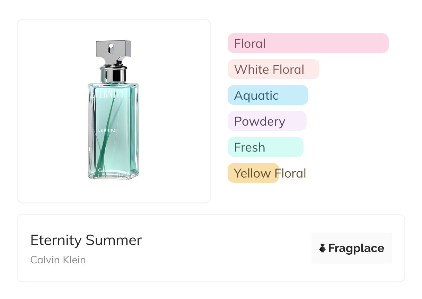Image resolution: width=422 pixels, height=299 pixels.
Task: Click the word summer on the bottle
Action: (107, 130)
